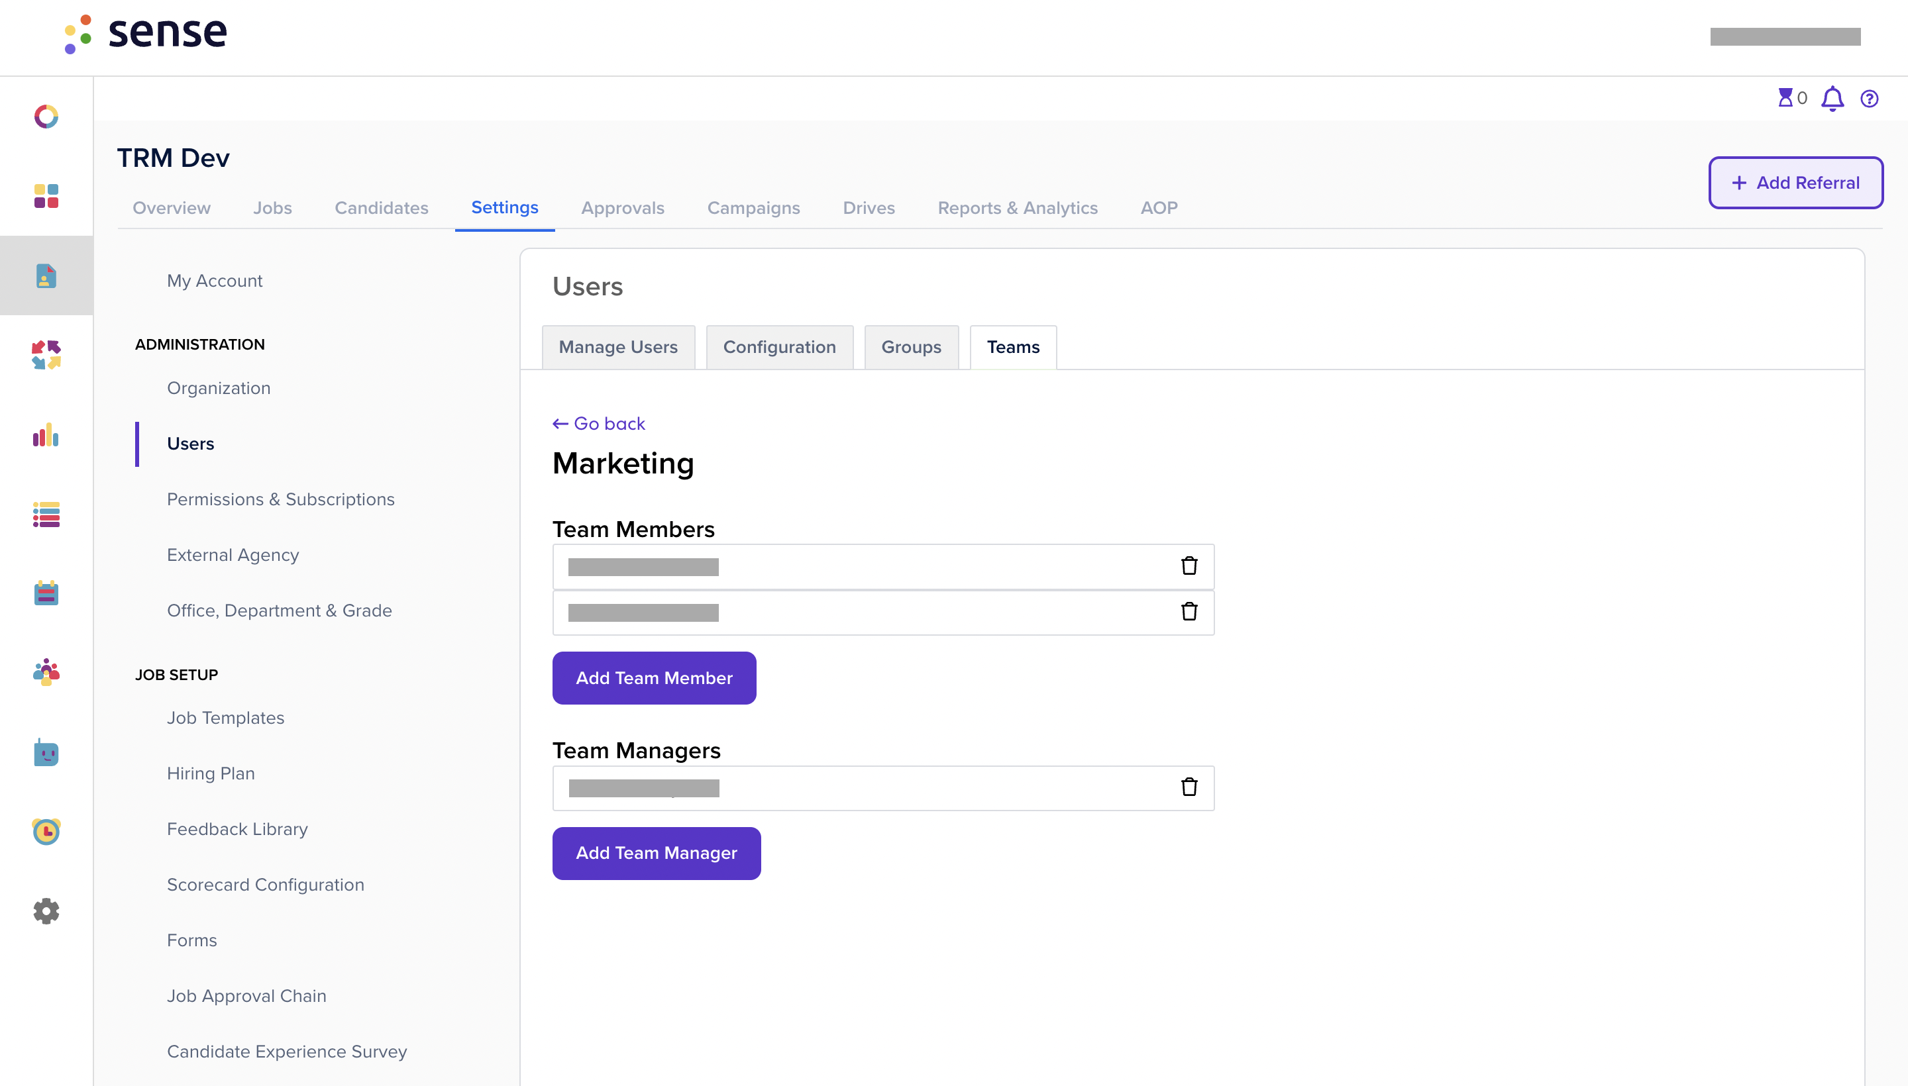Switch to Manage Users tab
This screenshot has height=1086, width=1908.
[x=619, y=347]
